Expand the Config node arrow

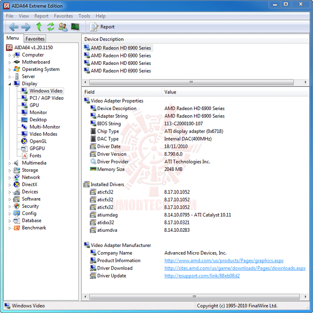point(10,213)
